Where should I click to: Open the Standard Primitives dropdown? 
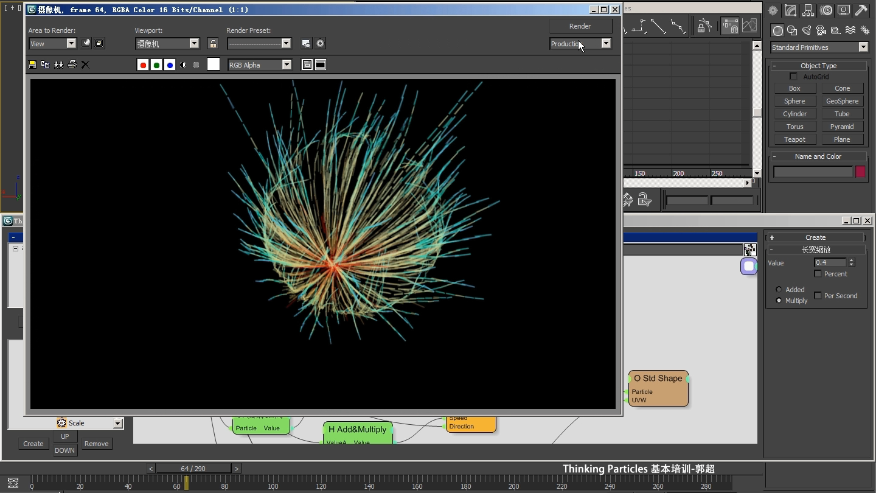[x=819, y=47]
